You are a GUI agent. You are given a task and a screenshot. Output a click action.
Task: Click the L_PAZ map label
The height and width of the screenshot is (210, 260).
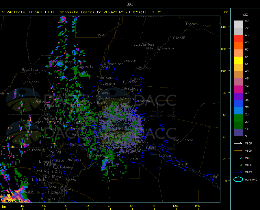[x=214, y=177]
